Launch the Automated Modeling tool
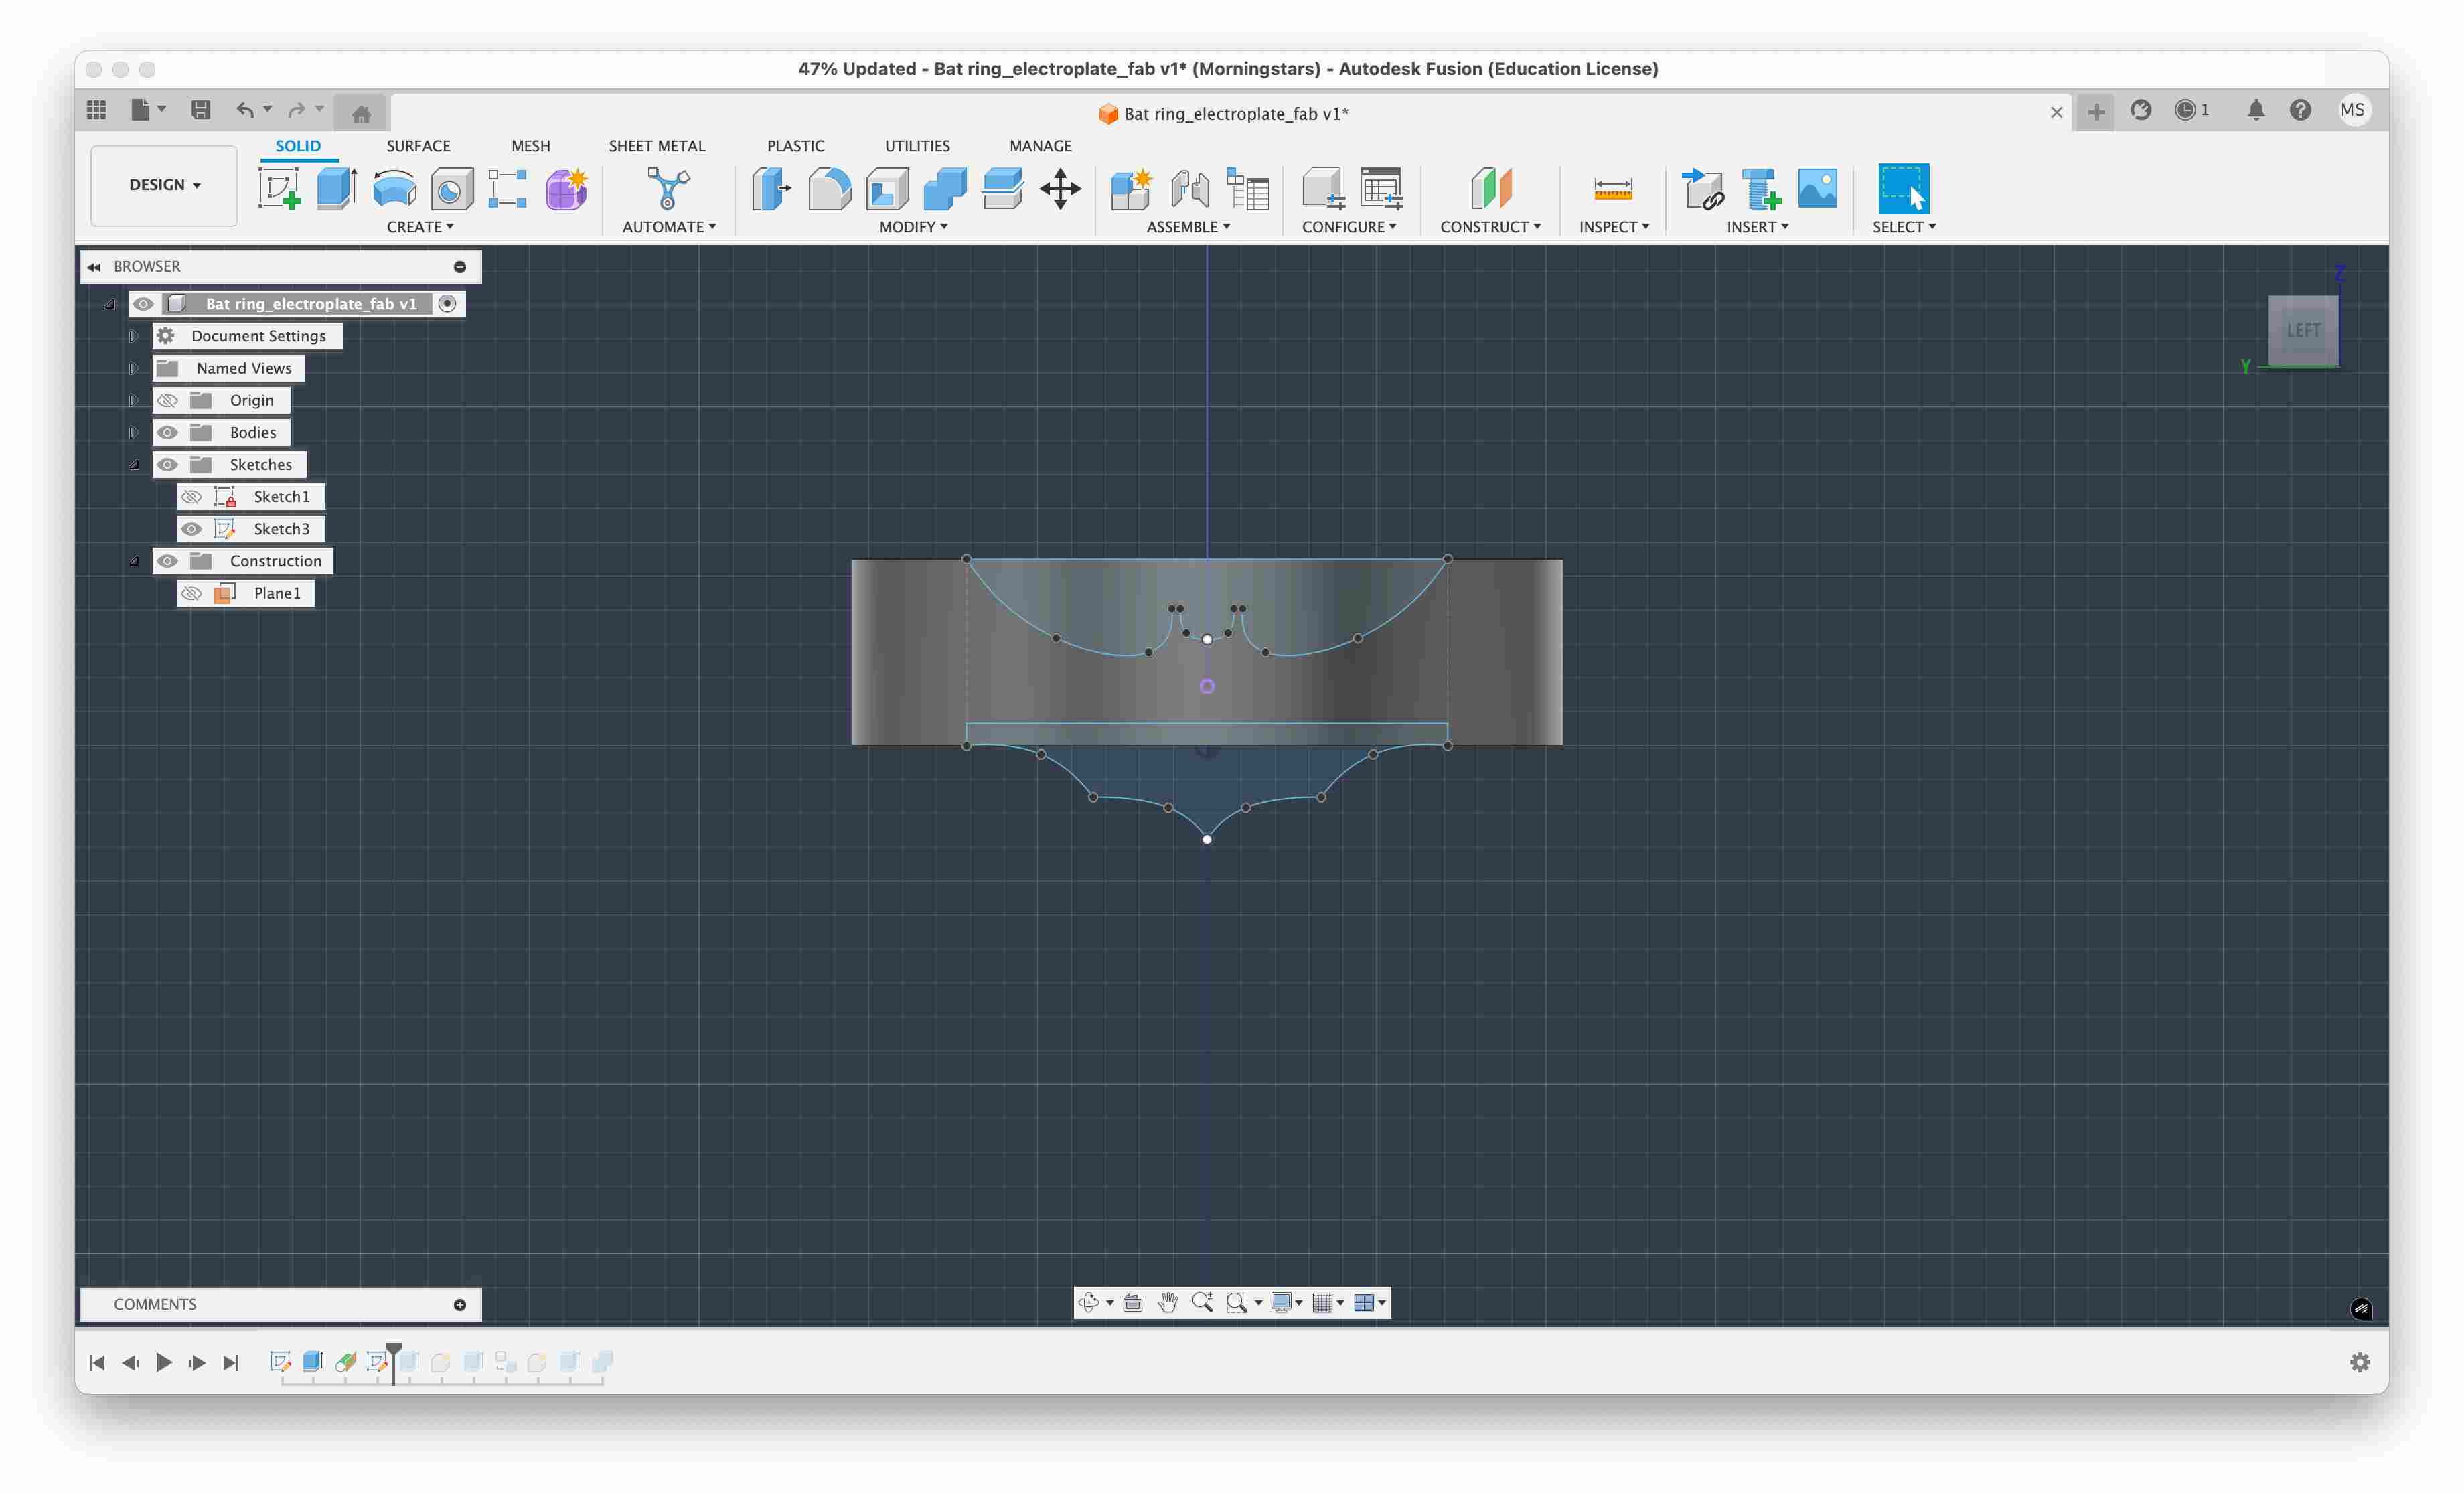This screenshot has height=1493, width=2464. [668, 188]
